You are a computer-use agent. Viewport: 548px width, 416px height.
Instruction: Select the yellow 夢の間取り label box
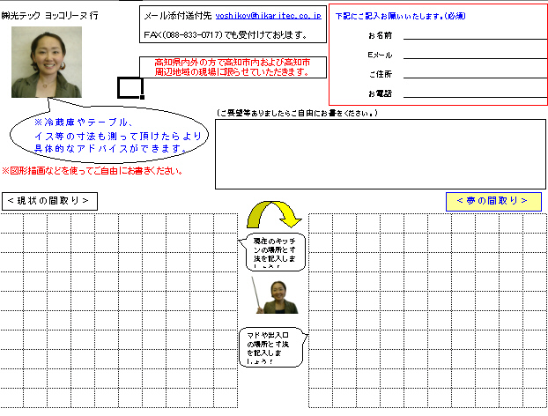(x=492, y=201)
